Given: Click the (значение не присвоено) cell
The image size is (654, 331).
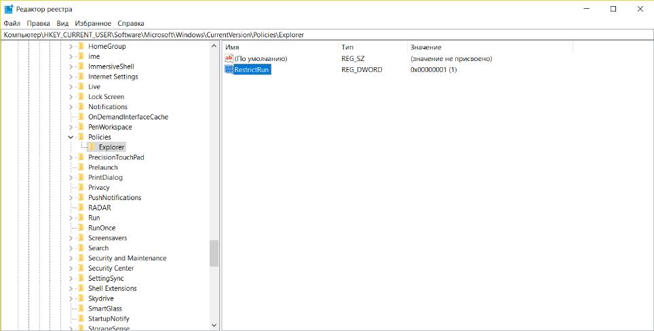Looking at the screenshot, I should click(x=451, y=59).
